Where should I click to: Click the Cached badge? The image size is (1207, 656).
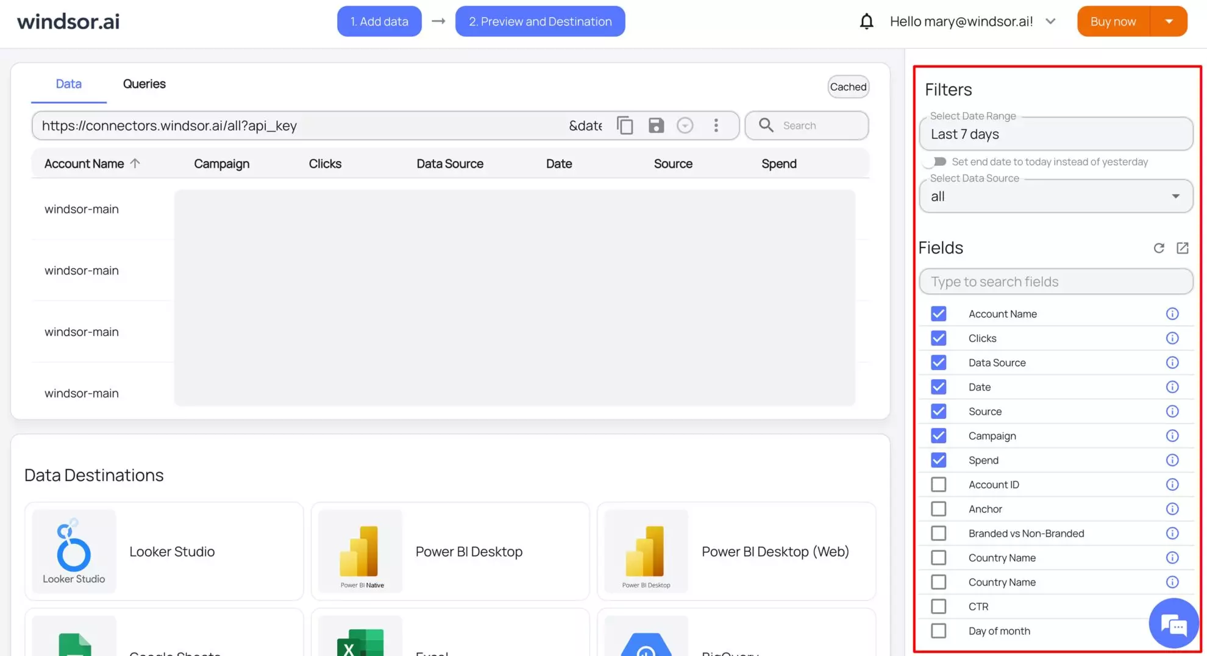848,87
